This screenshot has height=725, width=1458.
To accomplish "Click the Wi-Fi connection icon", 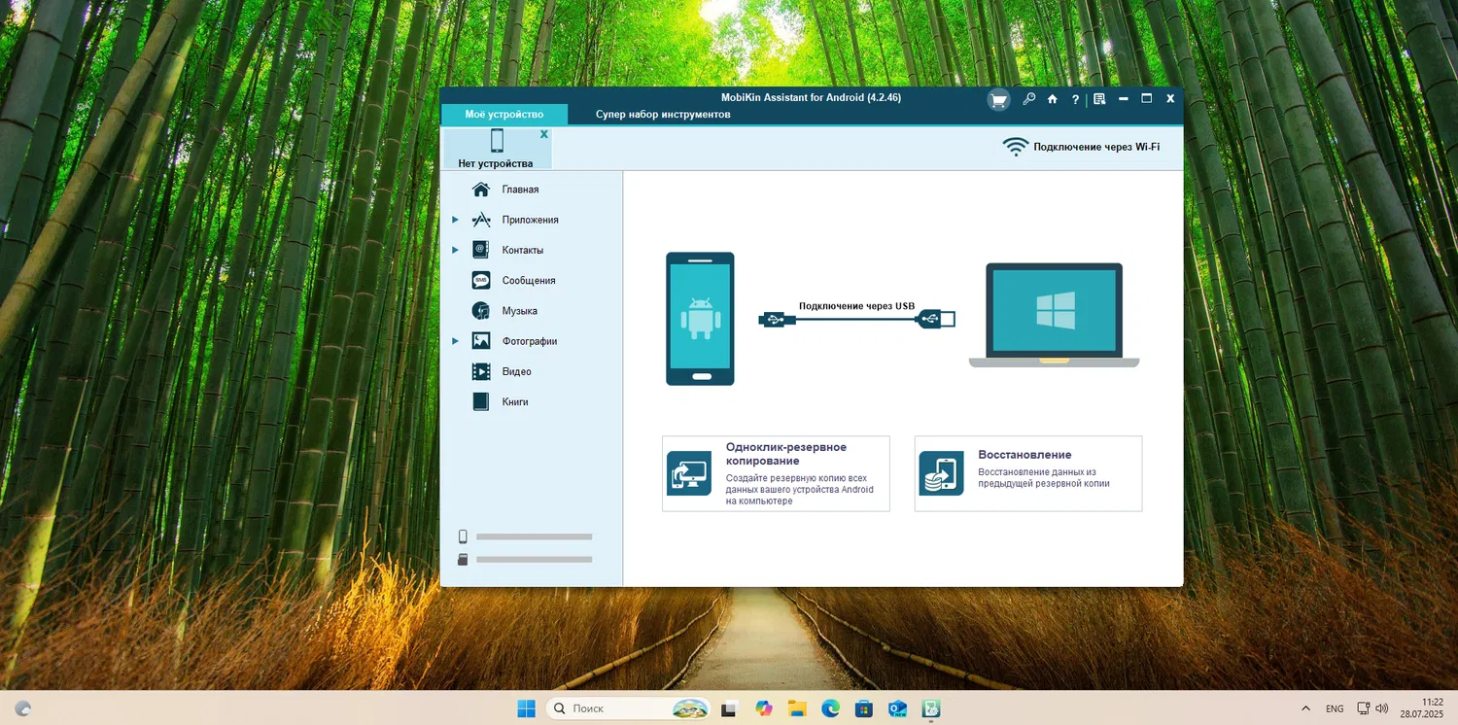I will click(1016, 147).
